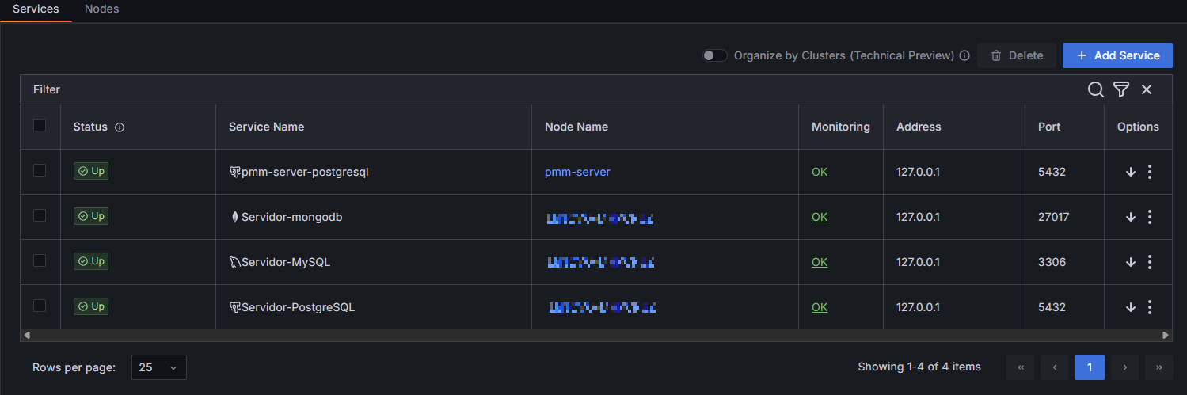Expand pmm-server-postgresql row details arrow

pos(1130,172)
